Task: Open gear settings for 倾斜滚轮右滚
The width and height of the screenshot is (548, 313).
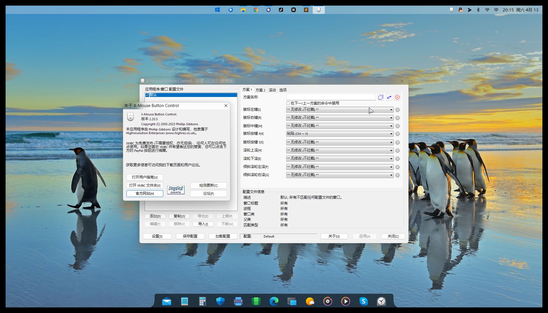Action: [x=398, y=175]
